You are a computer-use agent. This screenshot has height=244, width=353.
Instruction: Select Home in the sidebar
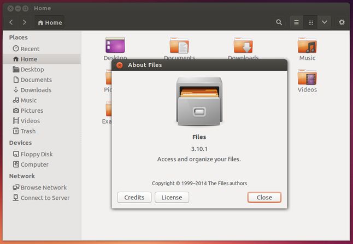point(42,59)
